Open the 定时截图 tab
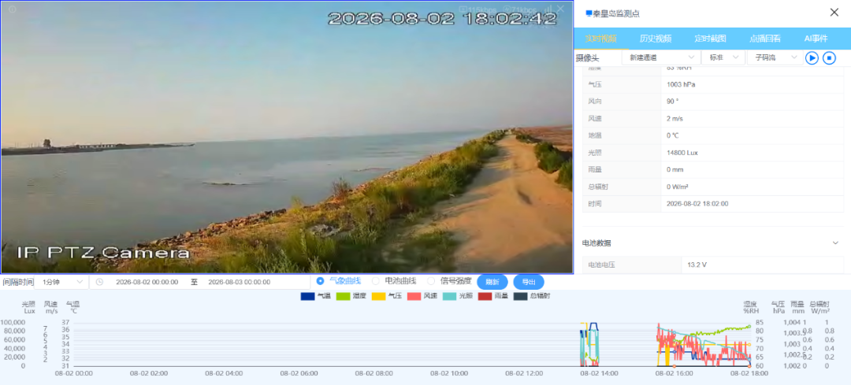 [711, 39]
